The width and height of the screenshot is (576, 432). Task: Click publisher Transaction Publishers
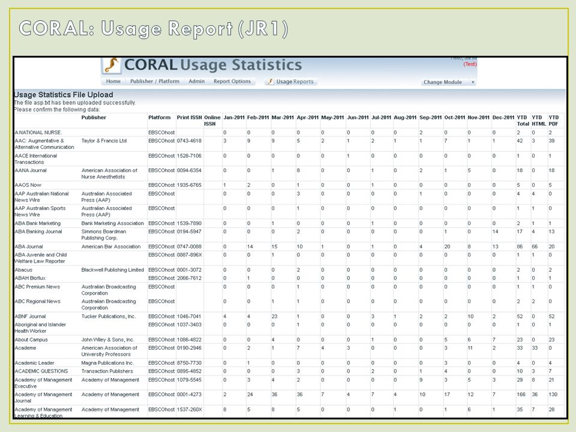(x=107, y=371)
